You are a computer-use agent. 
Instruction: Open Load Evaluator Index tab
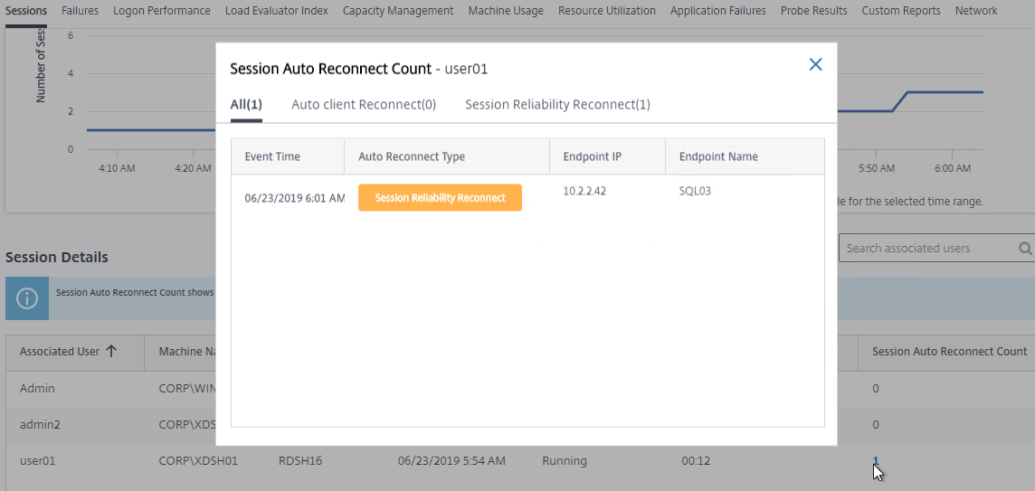[x=277, y=11]
